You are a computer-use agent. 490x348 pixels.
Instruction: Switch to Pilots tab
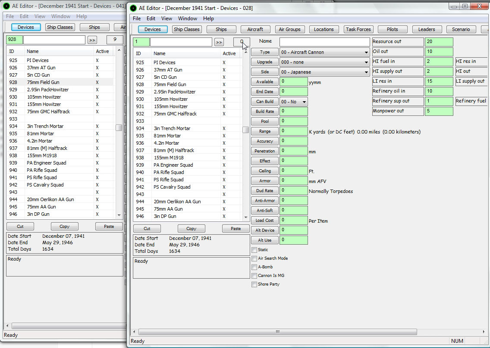(393, 29)
